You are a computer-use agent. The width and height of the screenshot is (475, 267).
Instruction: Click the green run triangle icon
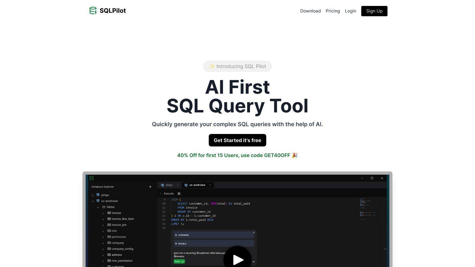pyautogui.click(x=161, y=194)
